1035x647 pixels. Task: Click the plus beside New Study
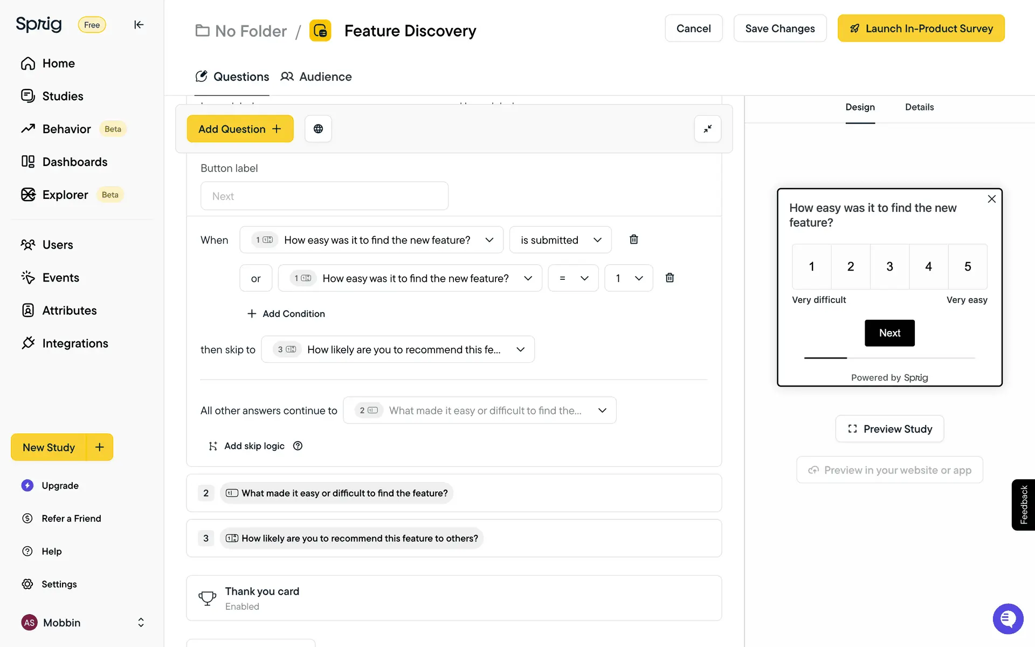tap(100, 447)
